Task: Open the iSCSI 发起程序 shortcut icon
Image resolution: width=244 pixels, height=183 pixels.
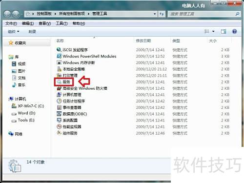Action: click(59, 49)
